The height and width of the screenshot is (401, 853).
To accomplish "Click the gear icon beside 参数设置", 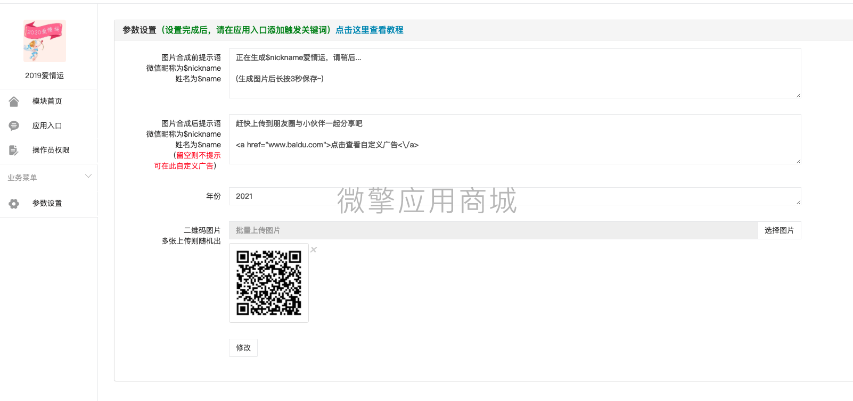I will click(14, 203).
